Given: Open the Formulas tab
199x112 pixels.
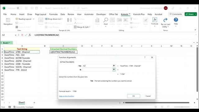Looking at the screenshot, I should 53,14.
